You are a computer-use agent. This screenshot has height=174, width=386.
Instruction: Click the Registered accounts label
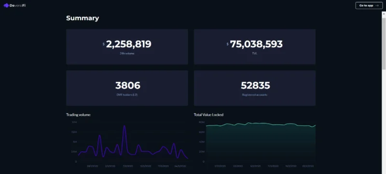[255, 94]
